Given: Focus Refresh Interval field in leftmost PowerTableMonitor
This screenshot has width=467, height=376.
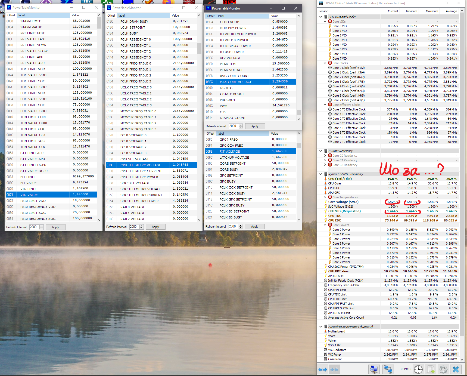Looking at the screenshot, I should (34, 227).
